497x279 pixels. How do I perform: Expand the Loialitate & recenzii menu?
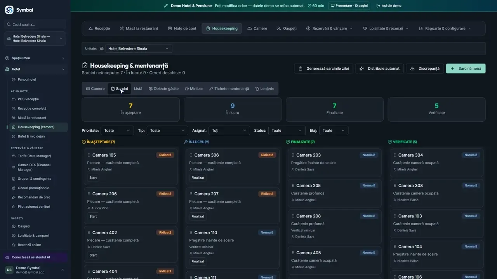(x=386, y=29)
